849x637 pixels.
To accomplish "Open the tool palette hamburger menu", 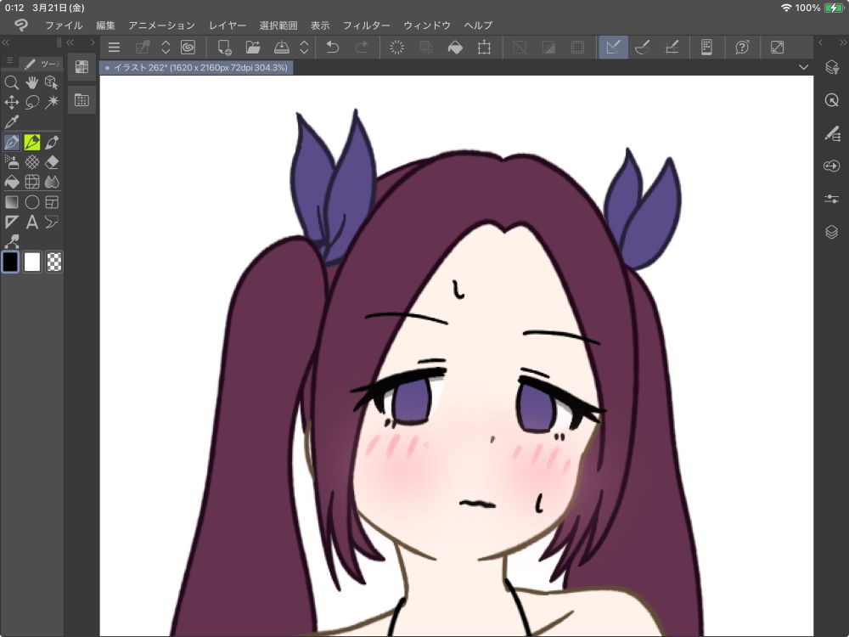I will 9,62.
